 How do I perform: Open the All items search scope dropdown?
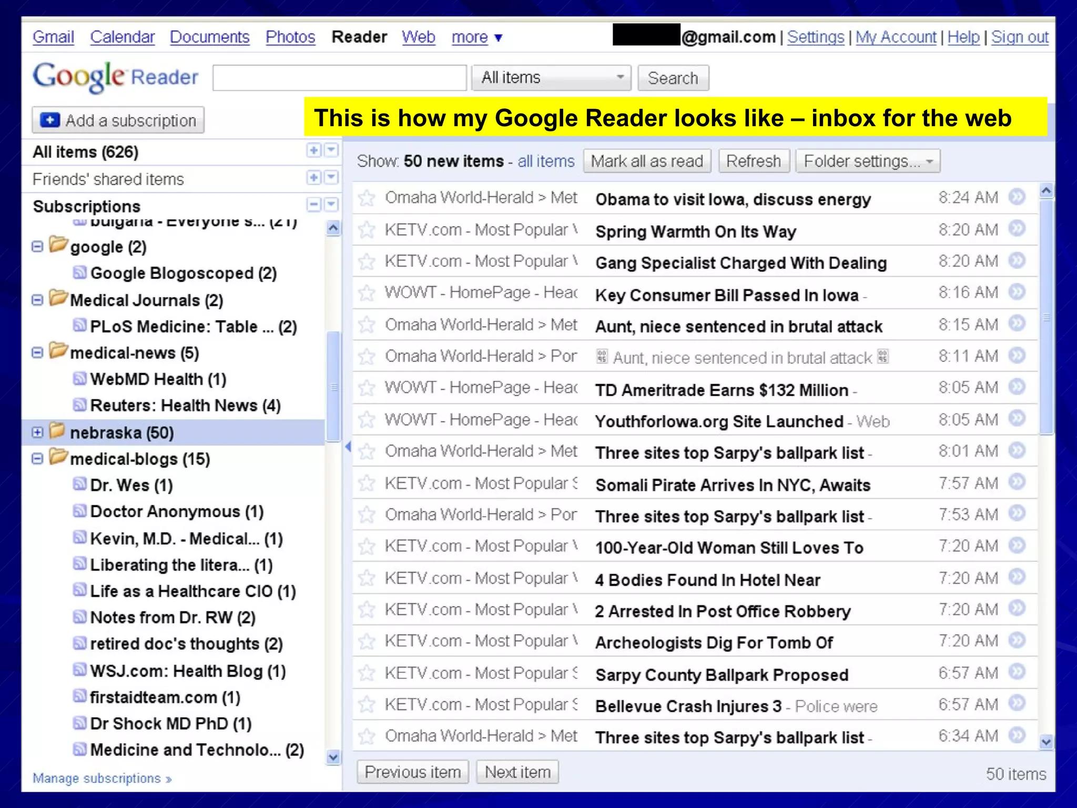coord(551,78)
